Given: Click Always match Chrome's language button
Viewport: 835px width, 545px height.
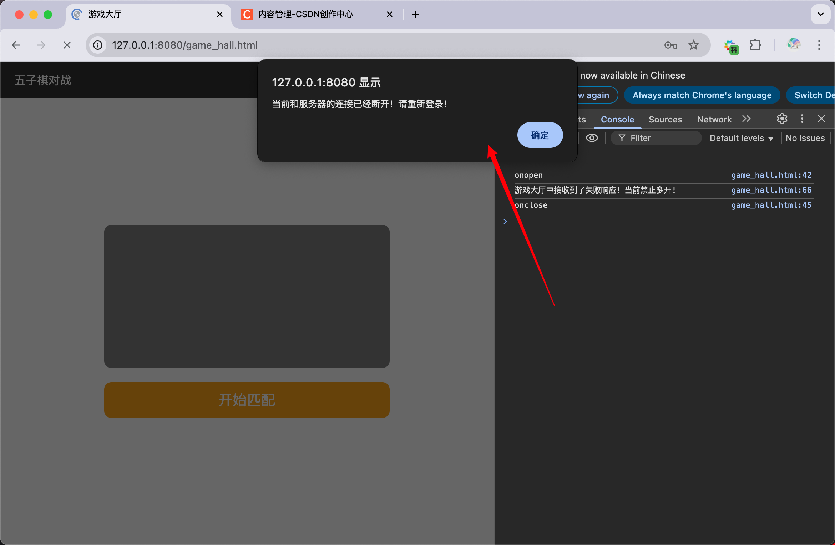Looking at the screenshot, I should point(702,95).
